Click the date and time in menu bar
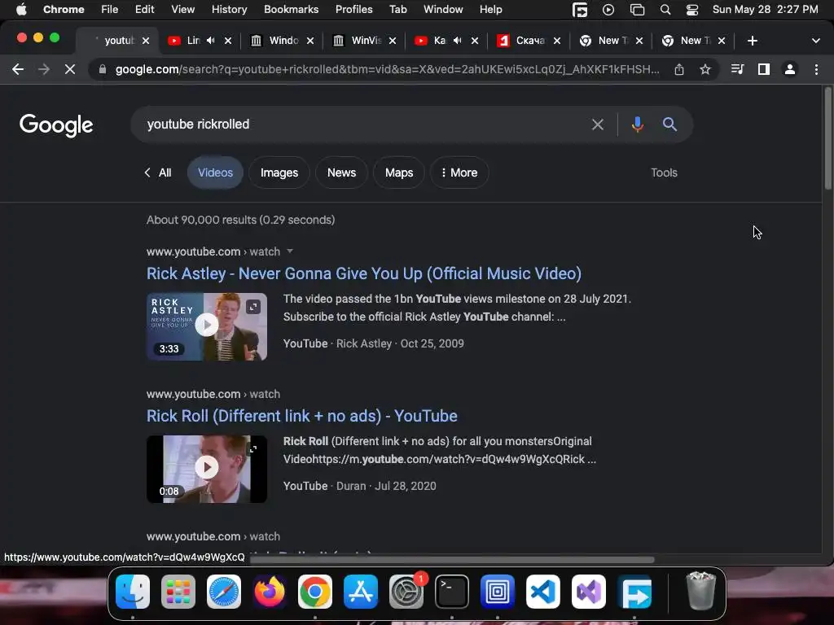 pos(765,10)
